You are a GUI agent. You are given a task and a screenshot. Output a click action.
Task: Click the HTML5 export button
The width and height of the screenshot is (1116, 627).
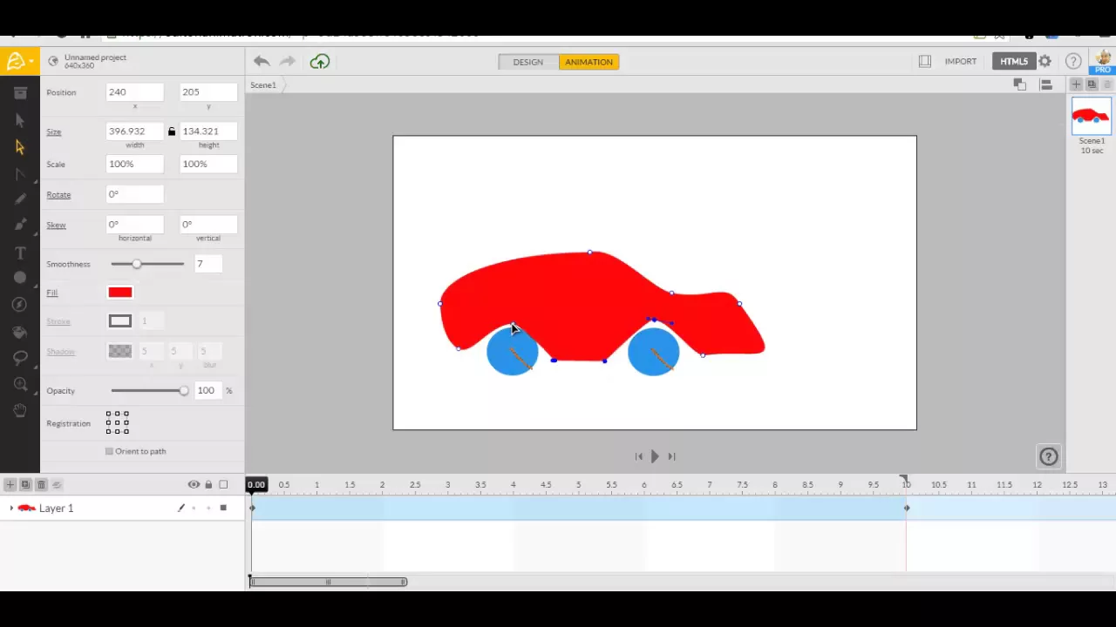(x=1013, y=61)
